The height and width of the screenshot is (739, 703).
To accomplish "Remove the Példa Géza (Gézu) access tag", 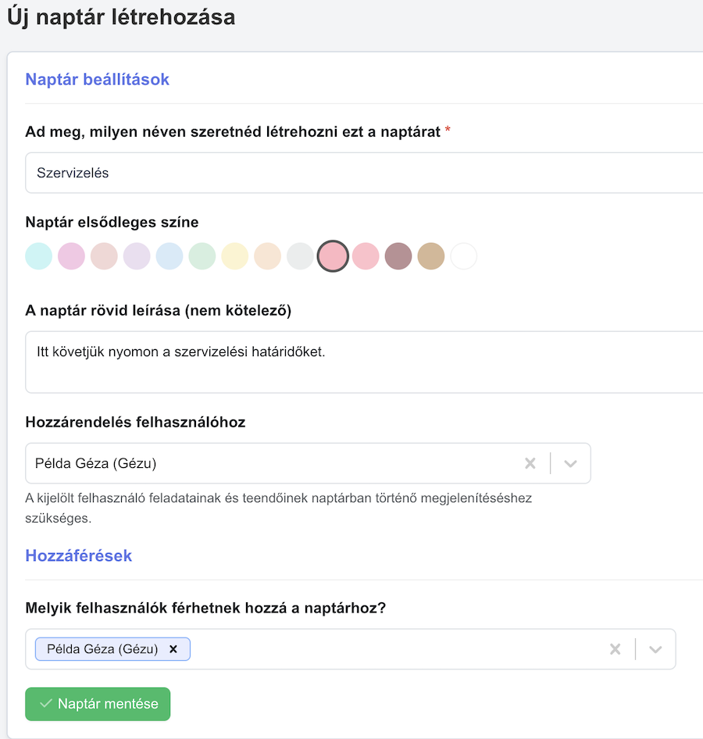I will 173,649.
